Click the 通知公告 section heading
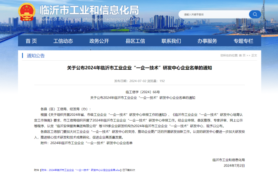The width and height of the screenshot is (278, 176). pyautogui.click(x=36, y=56)
